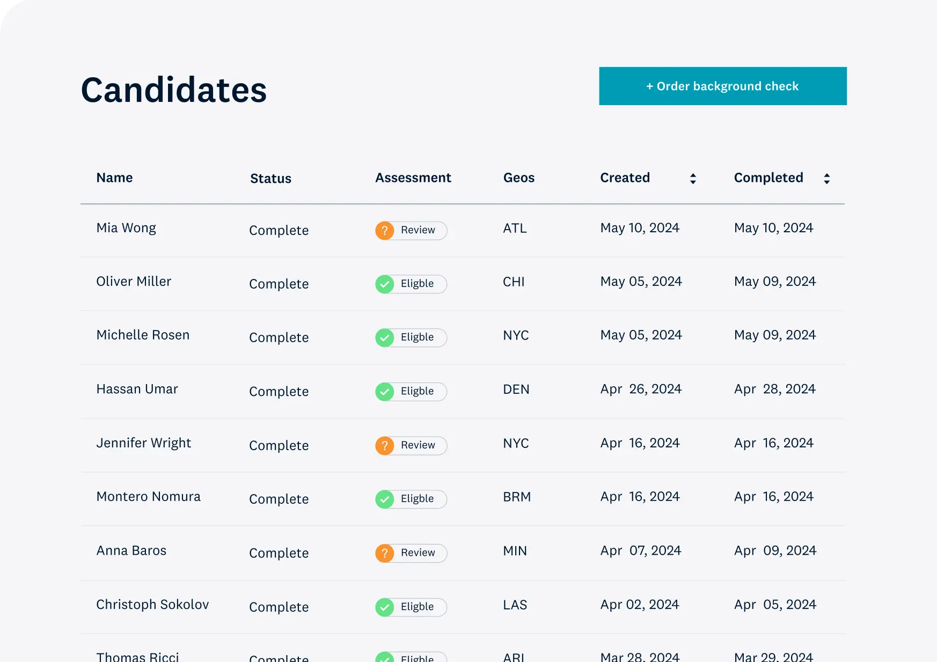Click the Order background check button
The image size is (937, 662).
(x=723, y=86)
